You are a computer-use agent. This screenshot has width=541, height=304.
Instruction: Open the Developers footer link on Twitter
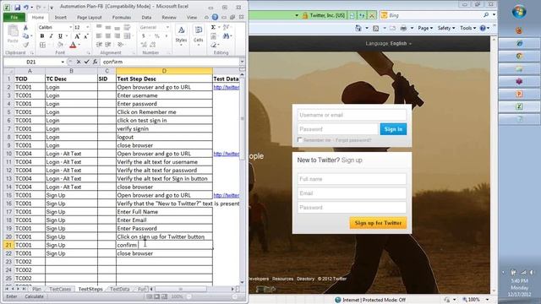pyautogui.click(x=258, y=279)
